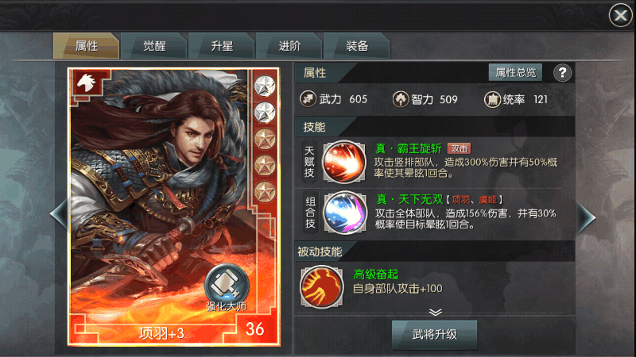
Task: Click the 武将升级 button
Action: [434, 334]
